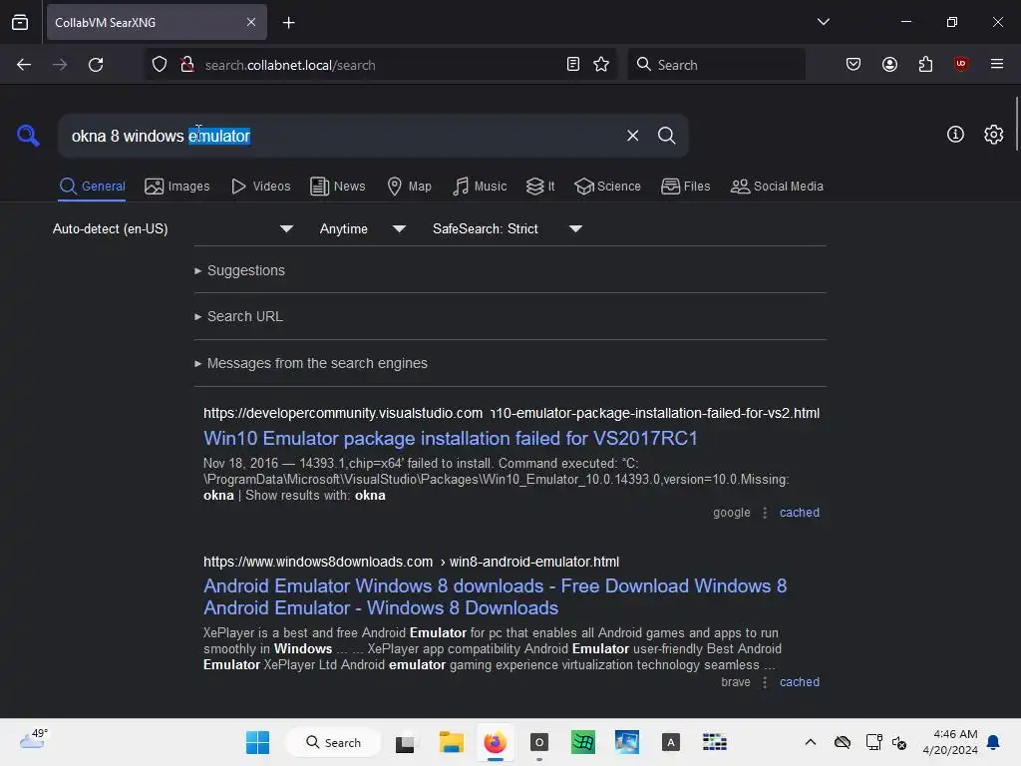This screenshot has height=766, width=1021.
Task: Click the taskbar Search box
Action: pyautogui.click(x=333, y=742)
